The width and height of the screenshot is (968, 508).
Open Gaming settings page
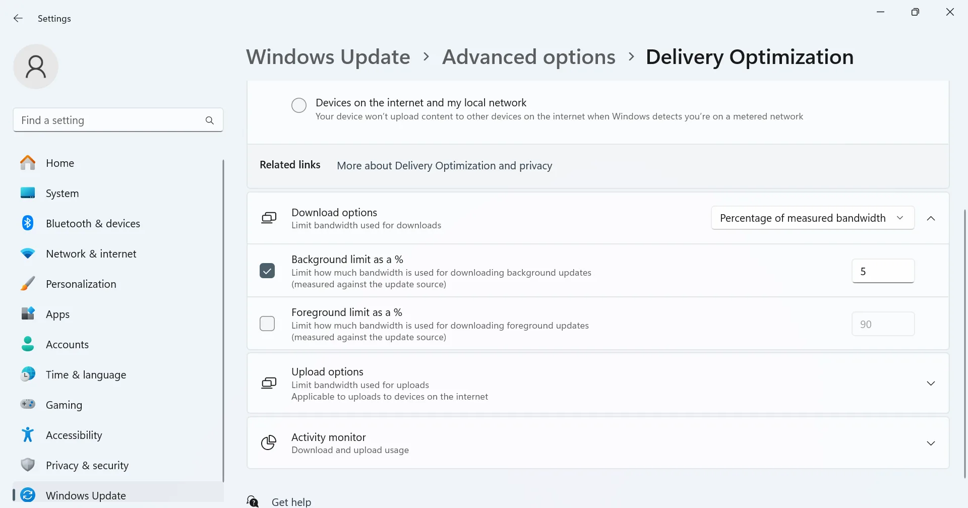[x=118, y=405]
